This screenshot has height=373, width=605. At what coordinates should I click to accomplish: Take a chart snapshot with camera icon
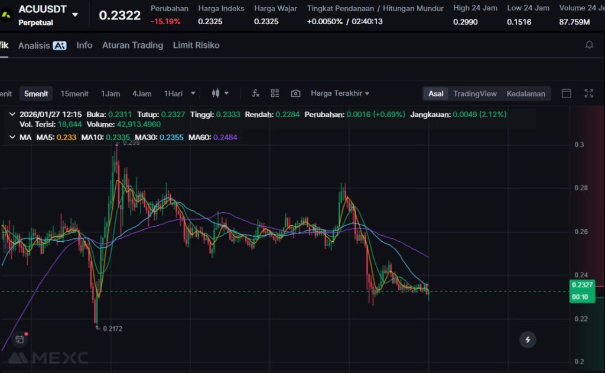[295, 93]
